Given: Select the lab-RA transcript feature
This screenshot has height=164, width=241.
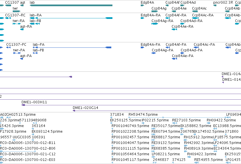Looking at the screenshot, I should coord(71,18).
